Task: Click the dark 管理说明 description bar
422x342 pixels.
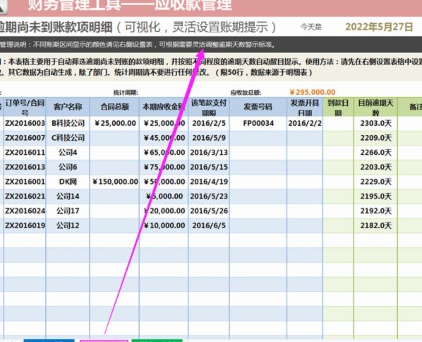Action: (x=211, y=45)
